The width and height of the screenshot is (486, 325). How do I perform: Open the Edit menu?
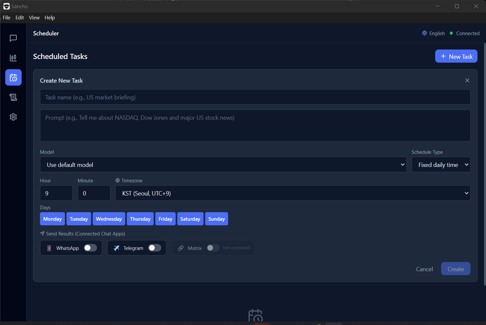pyautogui.click(x=20, y=18)
